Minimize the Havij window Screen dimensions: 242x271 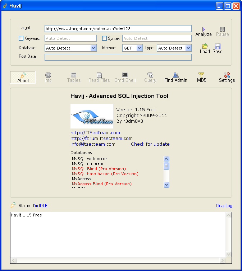tap(219, 6)
